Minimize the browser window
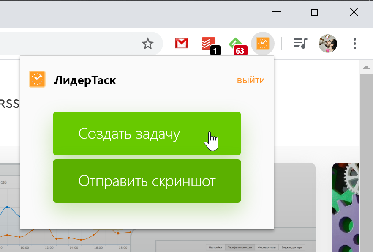Image resolution: width=373 pixels, height=252 pixels. coord(276,12)
